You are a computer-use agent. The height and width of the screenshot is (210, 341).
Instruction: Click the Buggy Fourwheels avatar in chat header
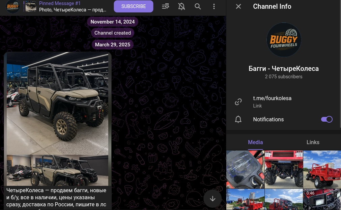click(x=12, y=6)
